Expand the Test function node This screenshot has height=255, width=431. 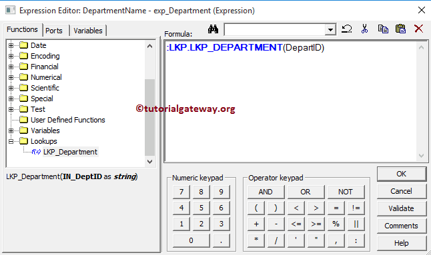pyautogui.click(x=11, y=109)
